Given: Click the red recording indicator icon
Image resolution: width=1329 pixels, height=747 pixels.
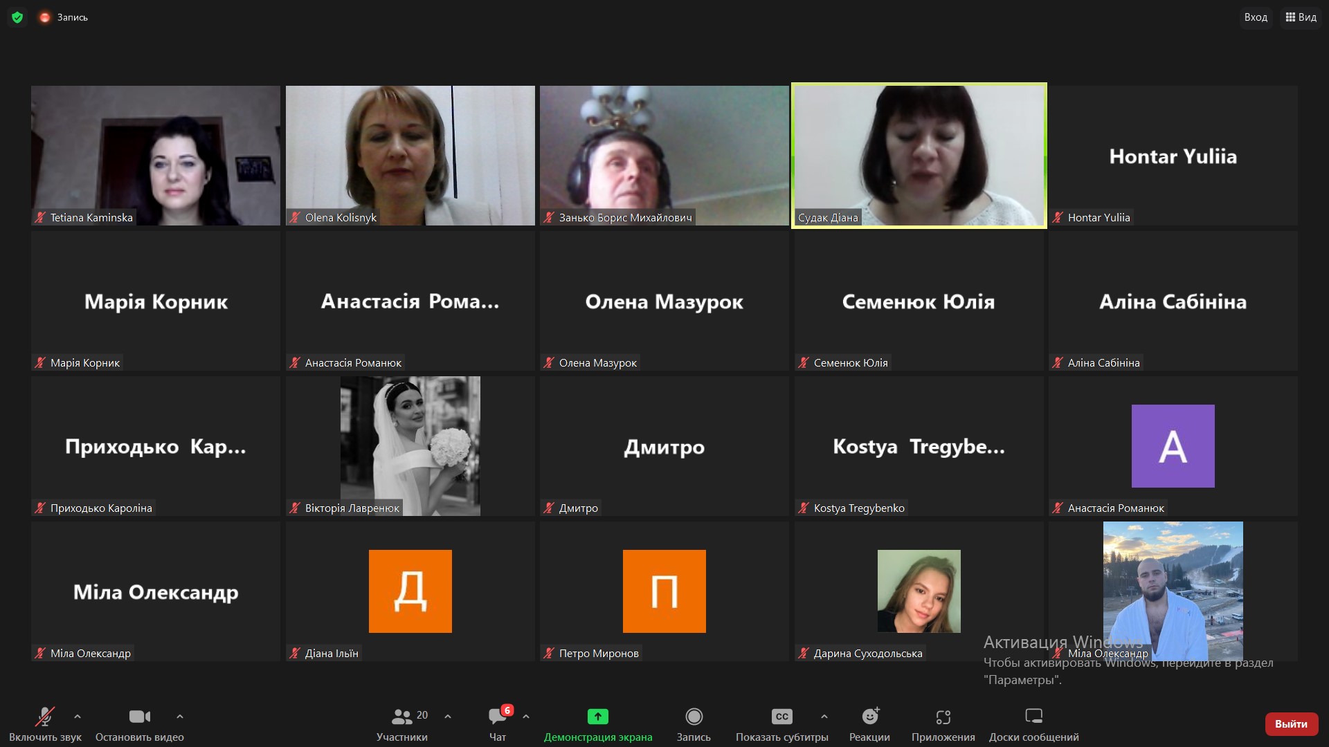Looking at the screenshot, I should point(45,17).
